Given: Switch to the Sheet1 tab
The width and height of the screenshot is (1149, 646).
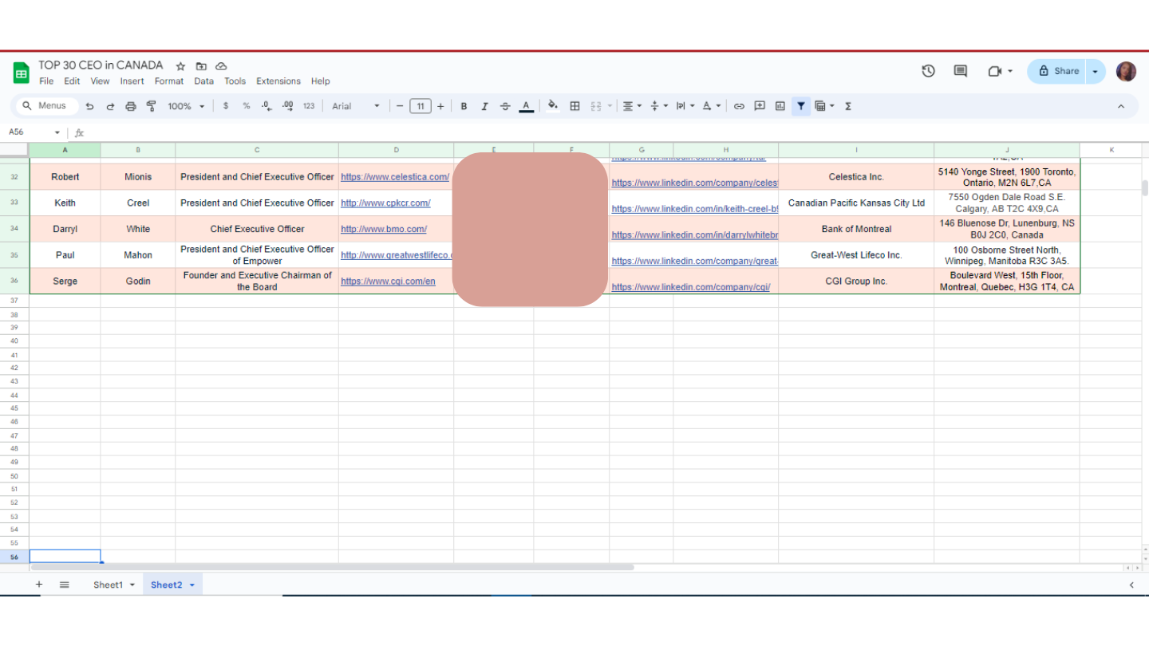Looking at the screenshot, I should [108, 585].
